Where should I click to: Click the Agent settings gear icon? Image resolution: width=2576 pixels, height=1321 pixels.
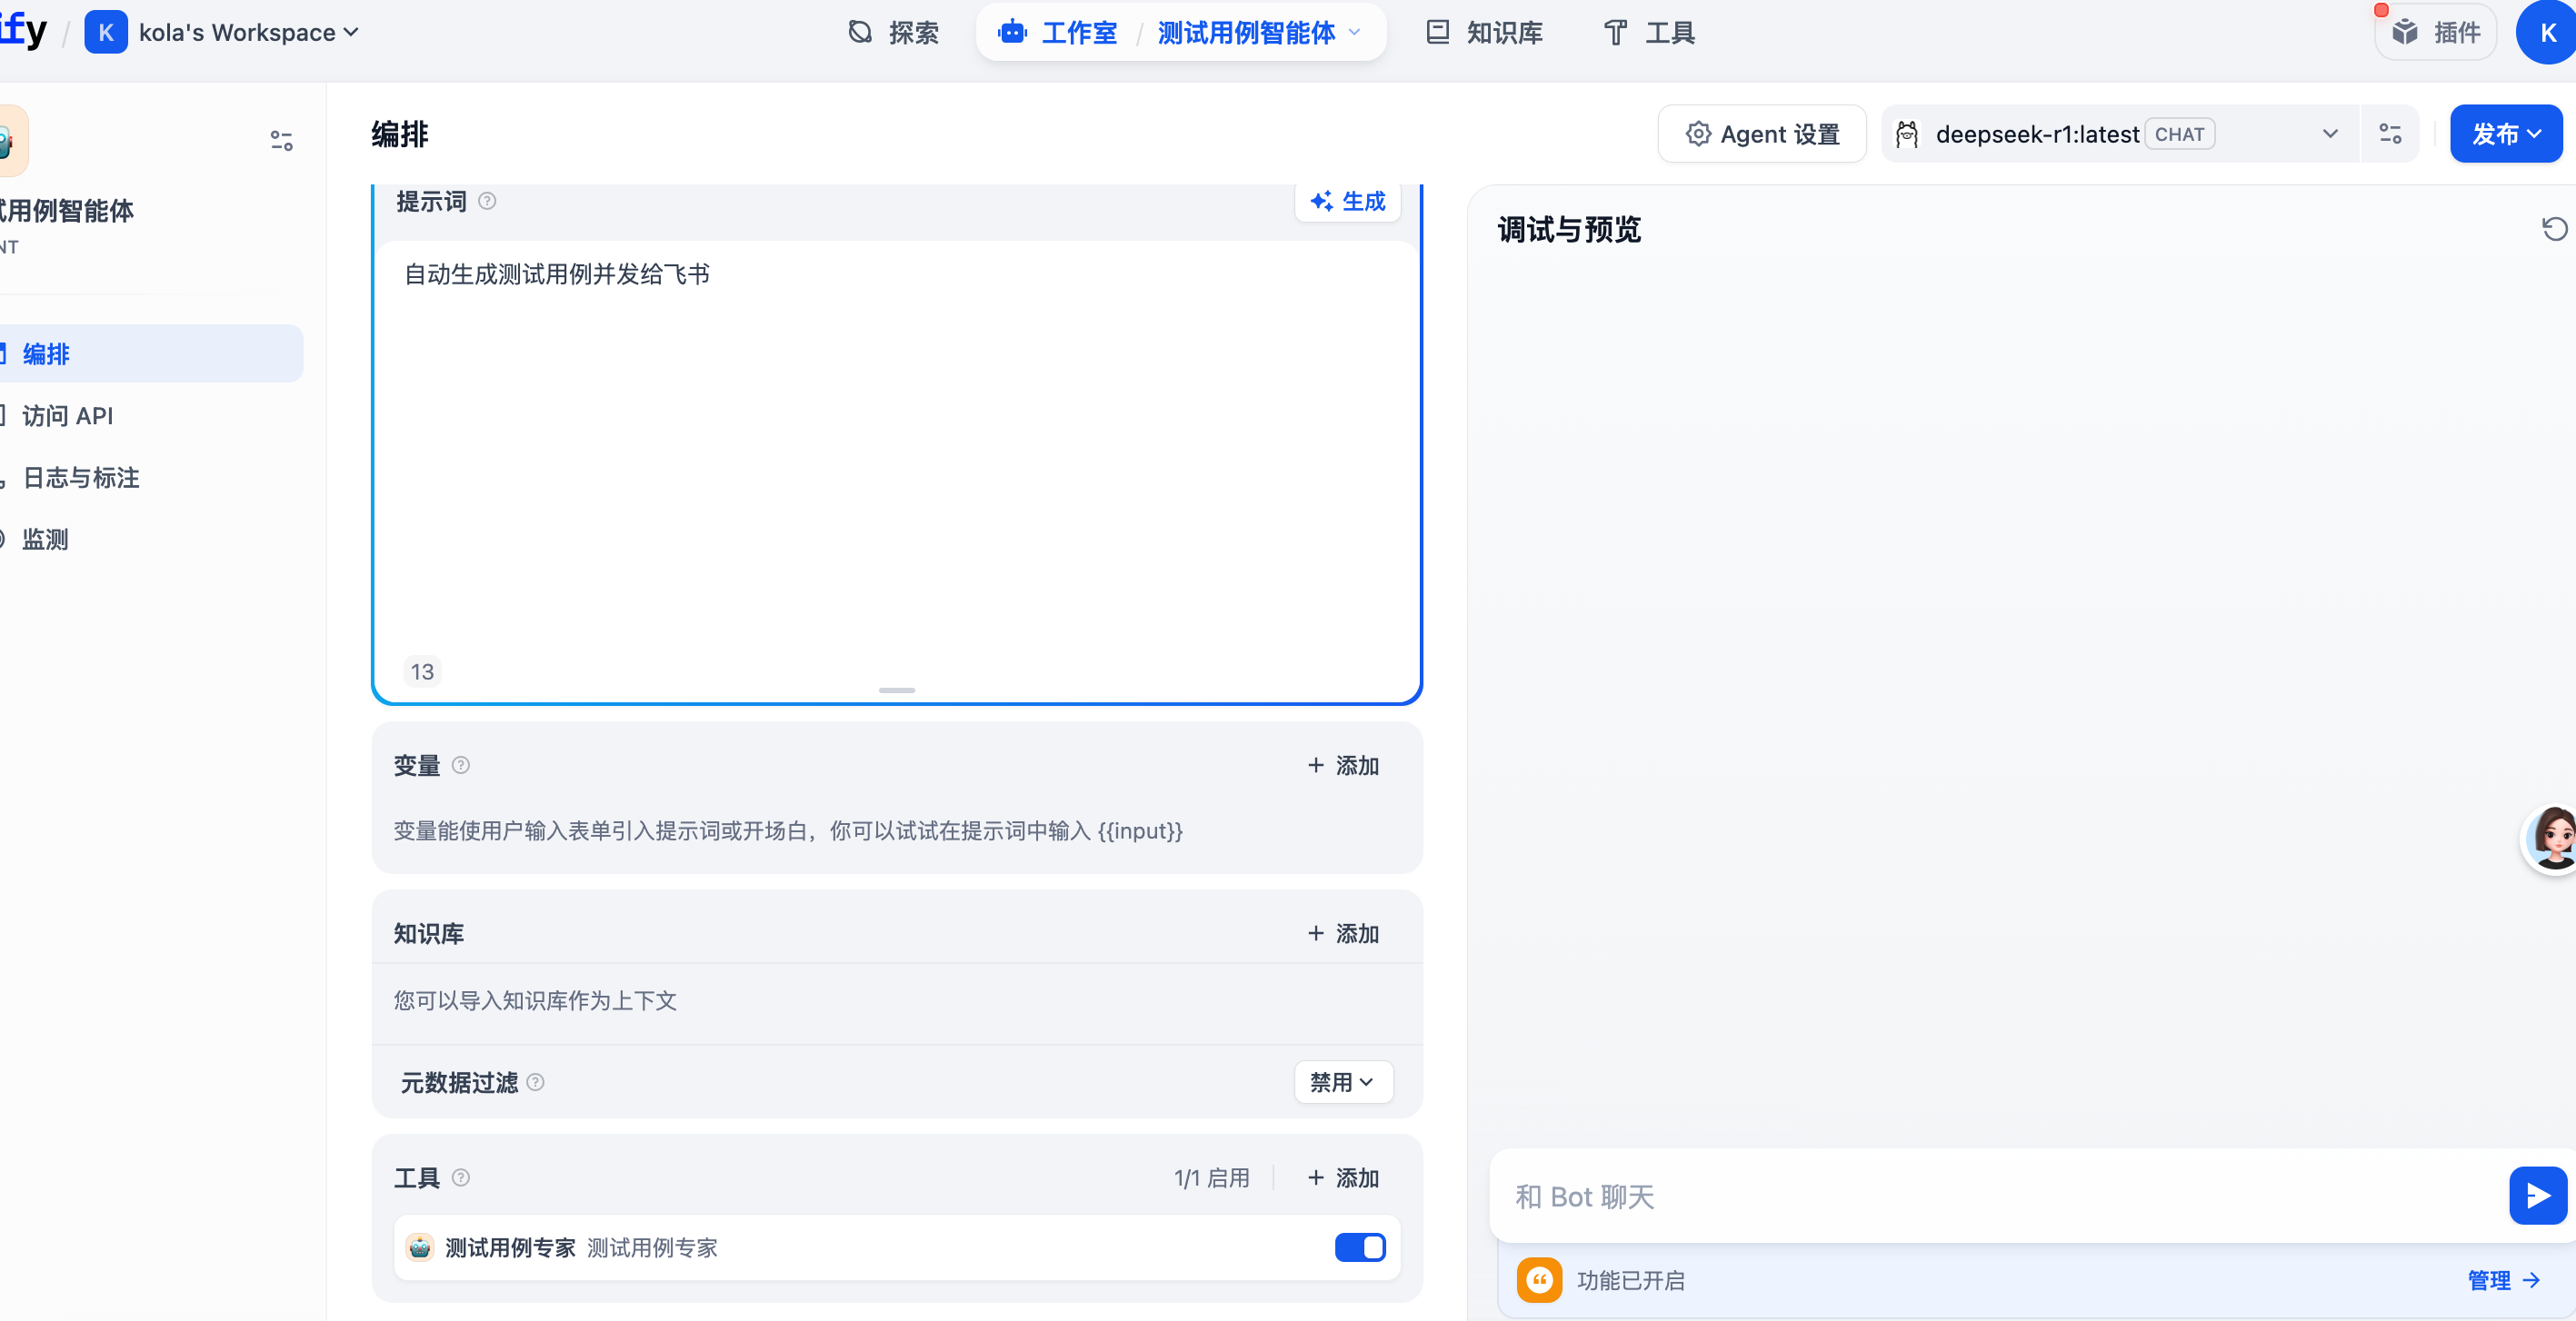tap(1698, 134)
